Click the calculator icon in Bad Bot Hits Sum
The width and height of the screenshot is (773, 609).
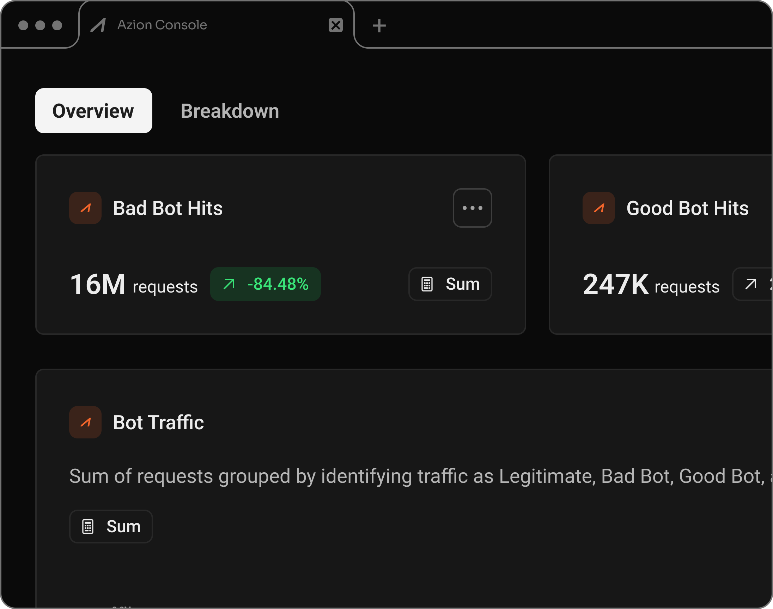point(427,284)
